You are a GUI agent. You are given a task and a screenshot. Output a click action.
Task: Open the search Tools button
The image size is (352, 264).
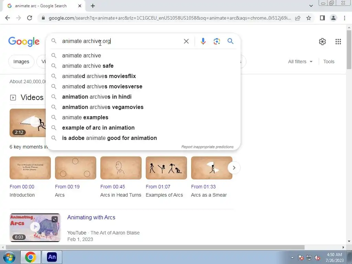pos(329,62)
